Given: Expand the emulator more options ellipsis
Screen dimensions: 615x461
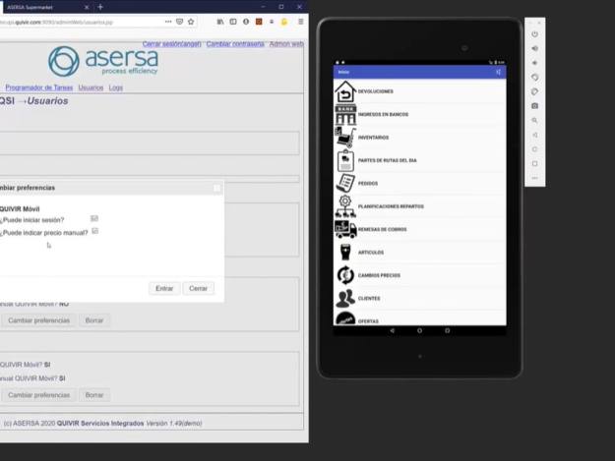Looking at the screenshot, I should (x=534, y=178).
